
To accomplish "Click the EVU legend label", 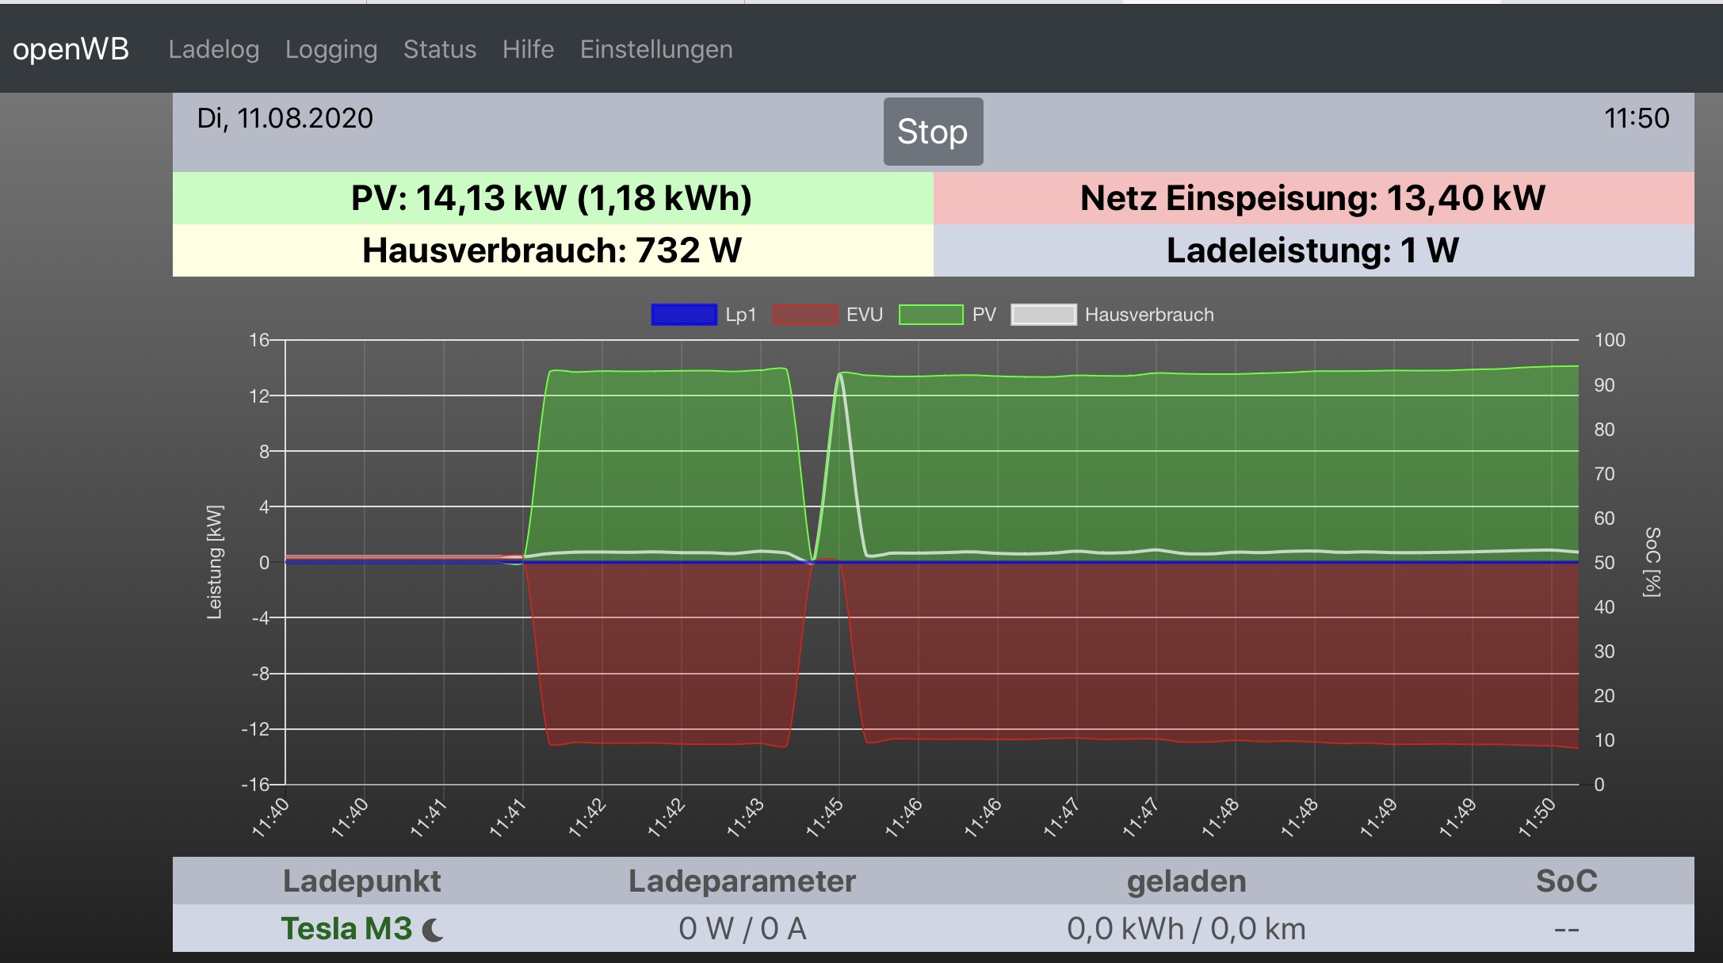I will pos(865,315).
